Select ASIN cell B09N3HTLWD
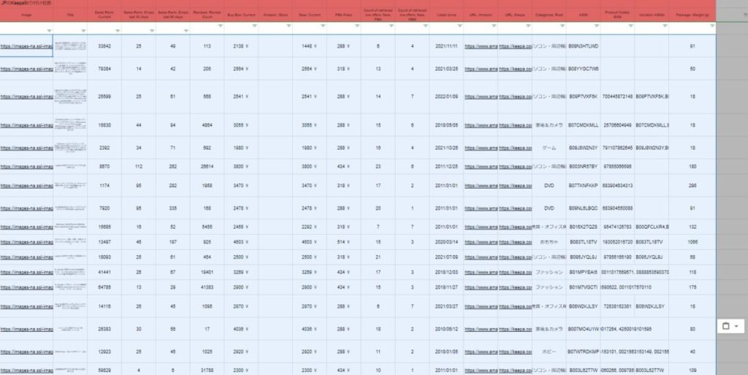748x375 pixels. coord(584,46)
